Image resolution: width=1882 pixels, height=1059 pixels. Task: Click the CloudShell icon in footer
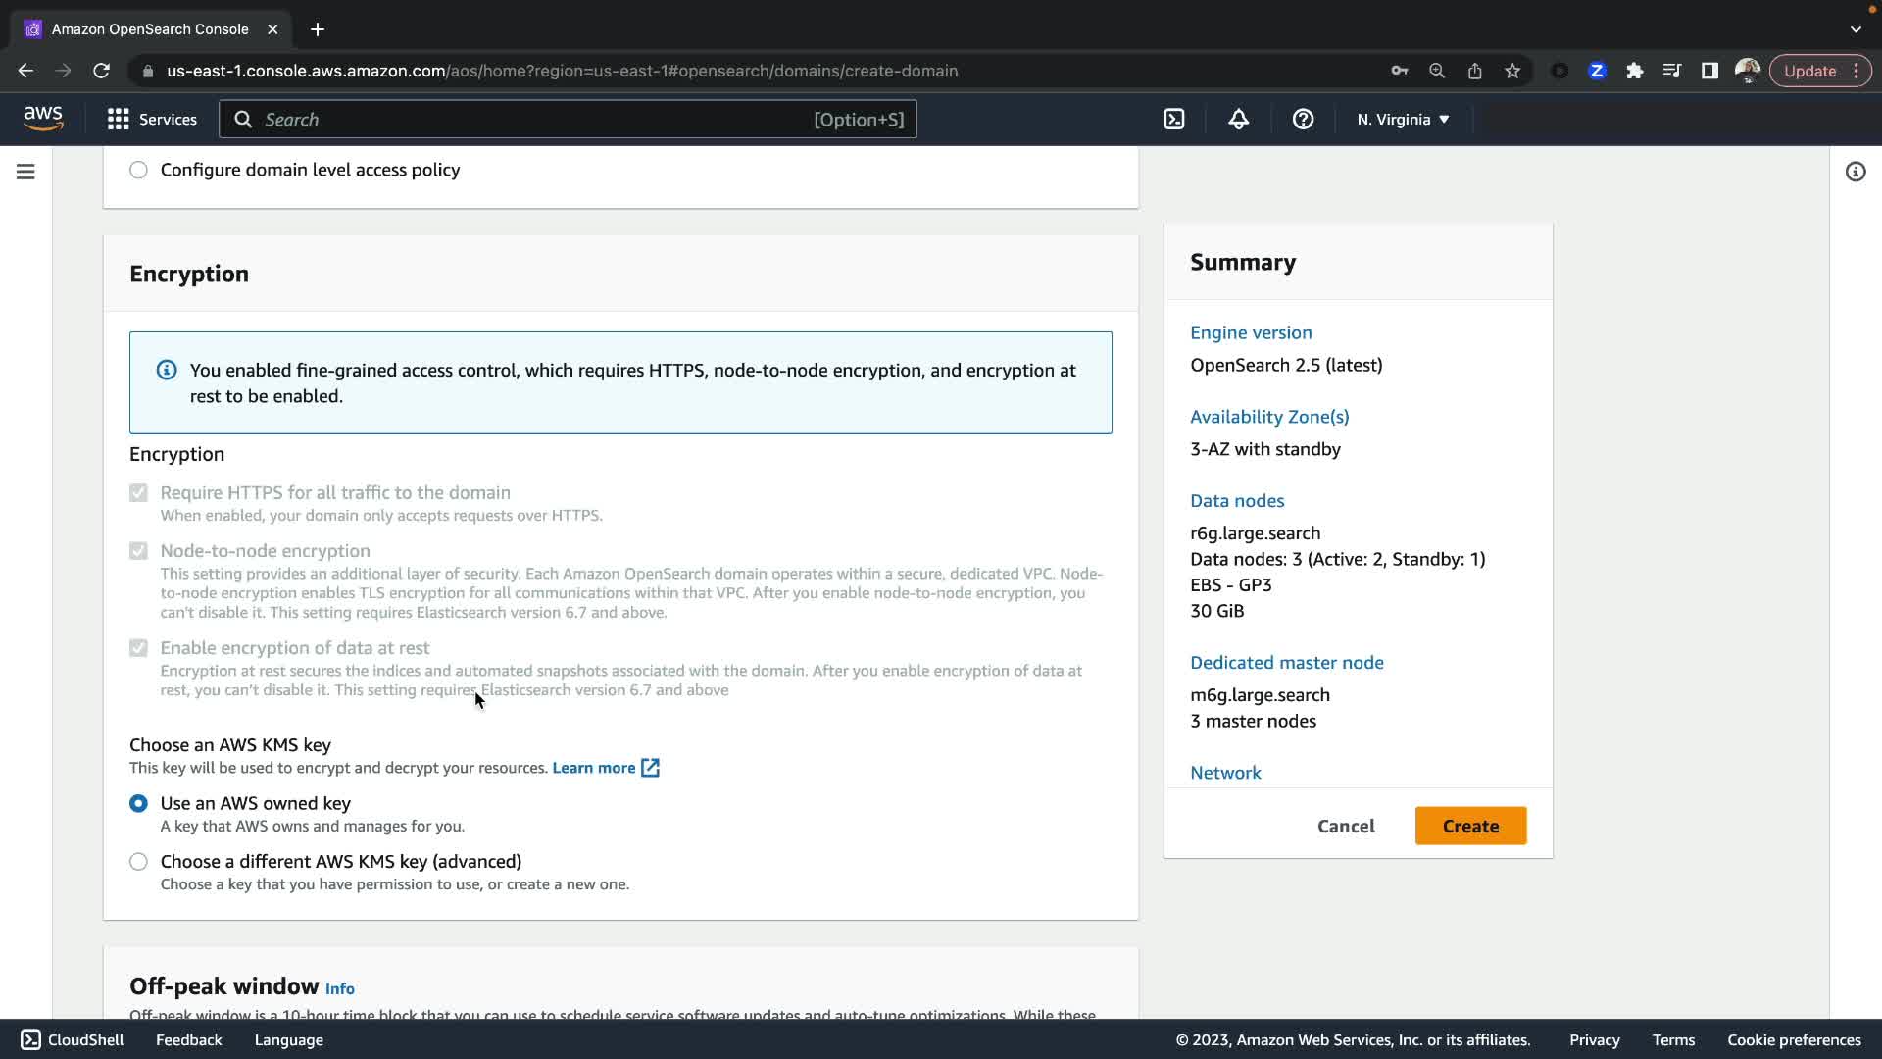(x=30, y=1039)
